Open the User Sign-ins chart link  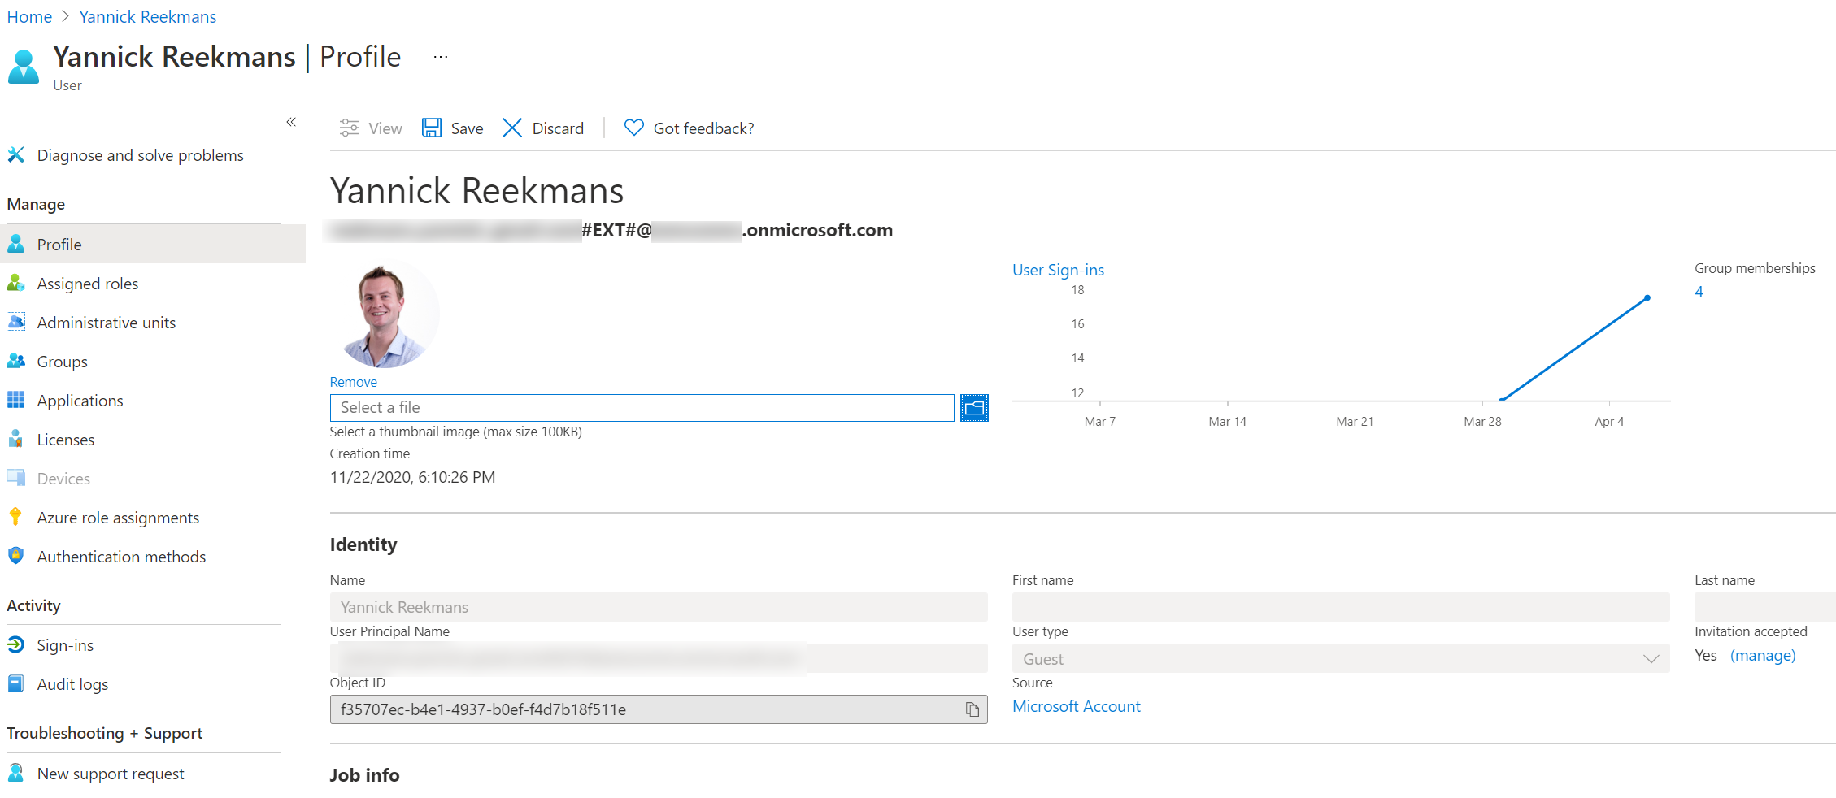(x=1058, y=270)
